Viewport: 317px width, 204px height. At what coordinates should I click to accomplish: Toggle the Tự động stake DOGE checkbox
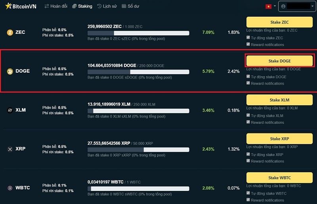(248, 77)
